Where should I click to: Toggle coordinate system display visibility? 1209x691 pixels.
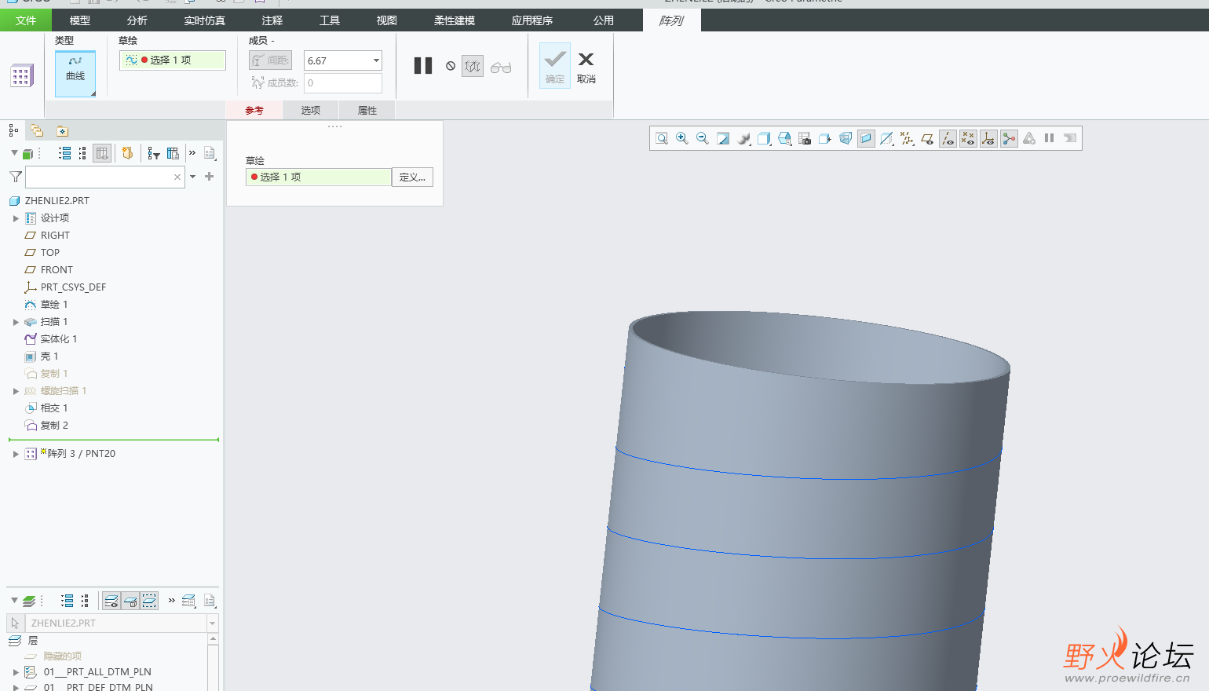pyautogui.click(x=988, y=138)
